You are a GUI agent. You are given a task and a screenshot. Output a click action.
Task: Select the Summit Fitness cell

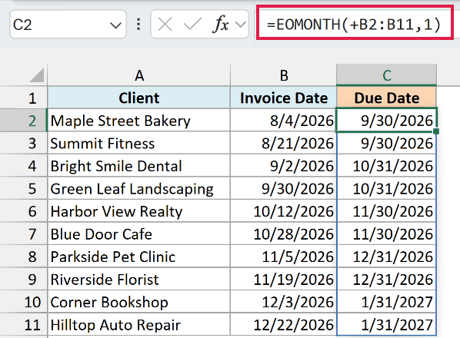(x=139, y=143)
